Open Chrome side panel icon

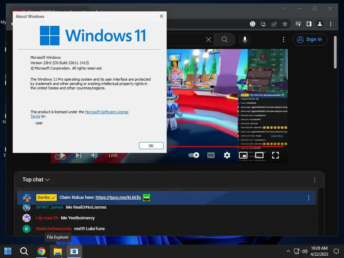[x=309, y=24]
